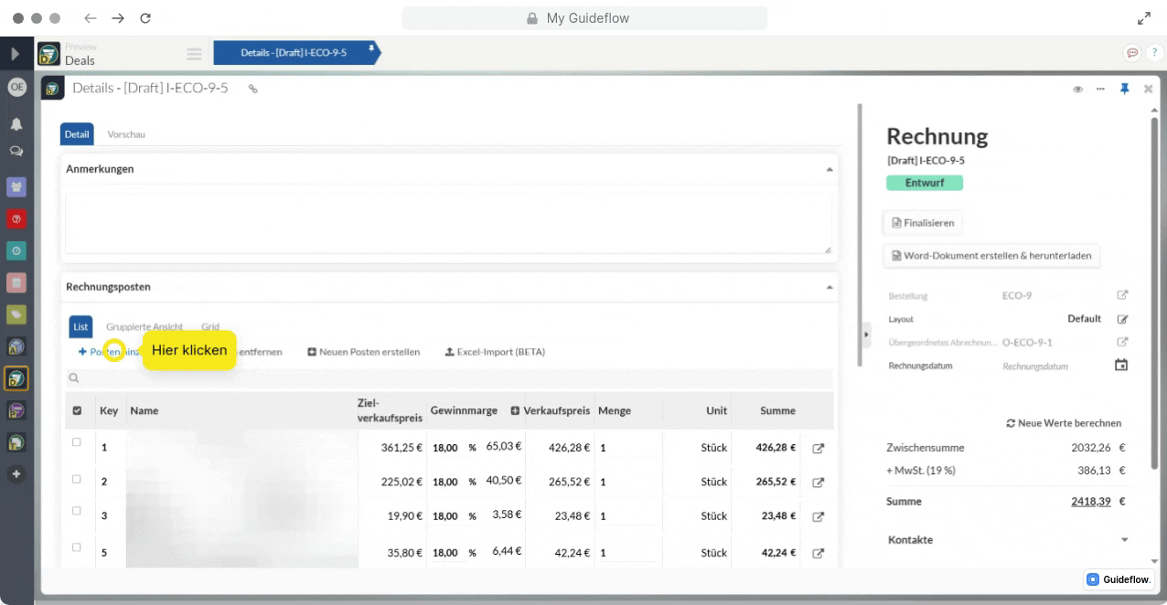Click Word-Dokument erstellen & herunterladen button
This screenshot has width=1167, height=605.
point(991,256)
